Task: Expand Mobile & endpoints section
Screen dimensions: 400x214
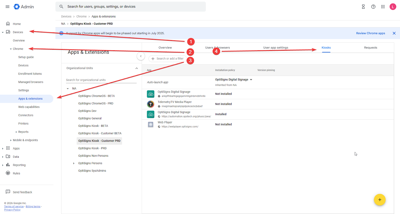Action: coord(11,140)
